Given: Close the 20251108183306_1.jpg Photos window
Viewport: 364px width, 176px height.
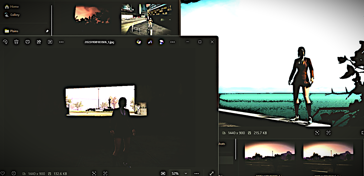Looking at the screenshot, I should coord(212,42).
